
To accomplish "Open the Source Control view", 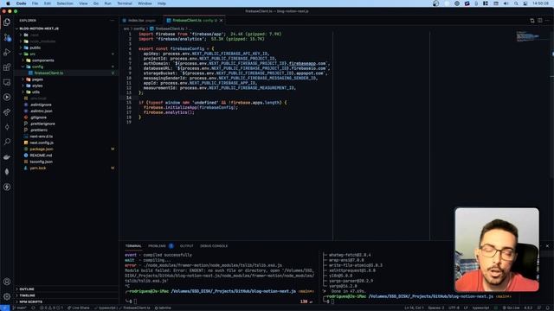I will coord(7,37).
